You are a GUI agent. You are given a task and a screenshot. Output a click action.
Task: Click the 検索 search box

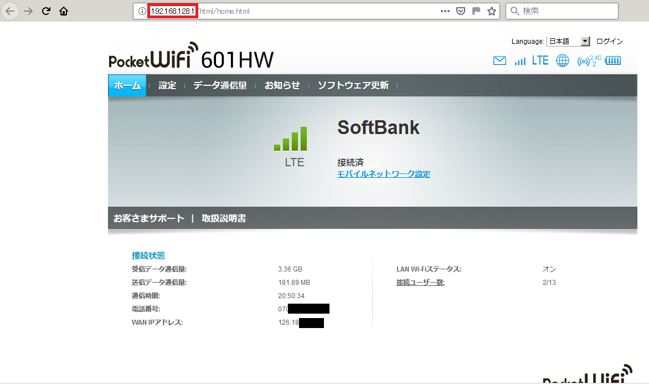(x=562, y=11)
